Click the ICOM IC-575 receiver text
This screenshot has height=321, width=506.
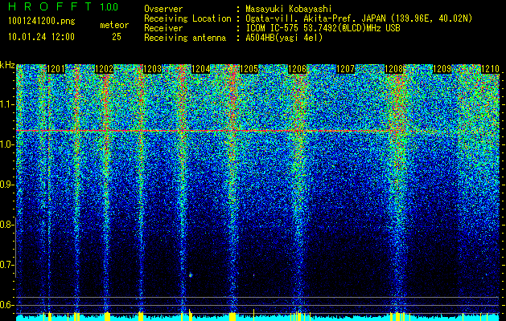(x=323, y=28)
